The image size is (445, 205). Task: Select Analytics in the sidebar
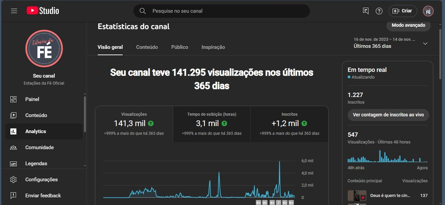coord(44,131)
